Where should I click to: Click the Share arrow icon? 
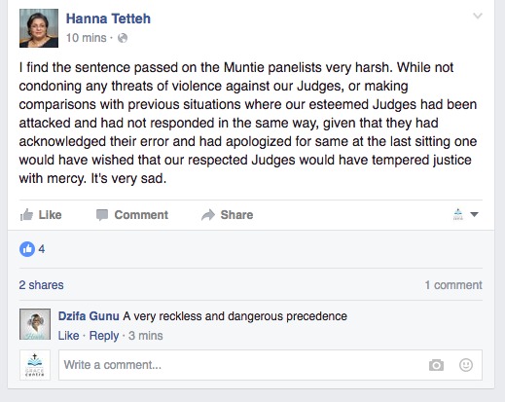[208, 215]
